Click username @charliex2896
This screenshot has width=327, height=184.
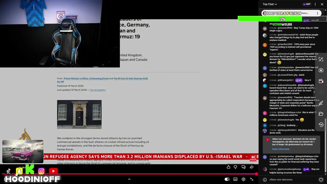point(285,44)
